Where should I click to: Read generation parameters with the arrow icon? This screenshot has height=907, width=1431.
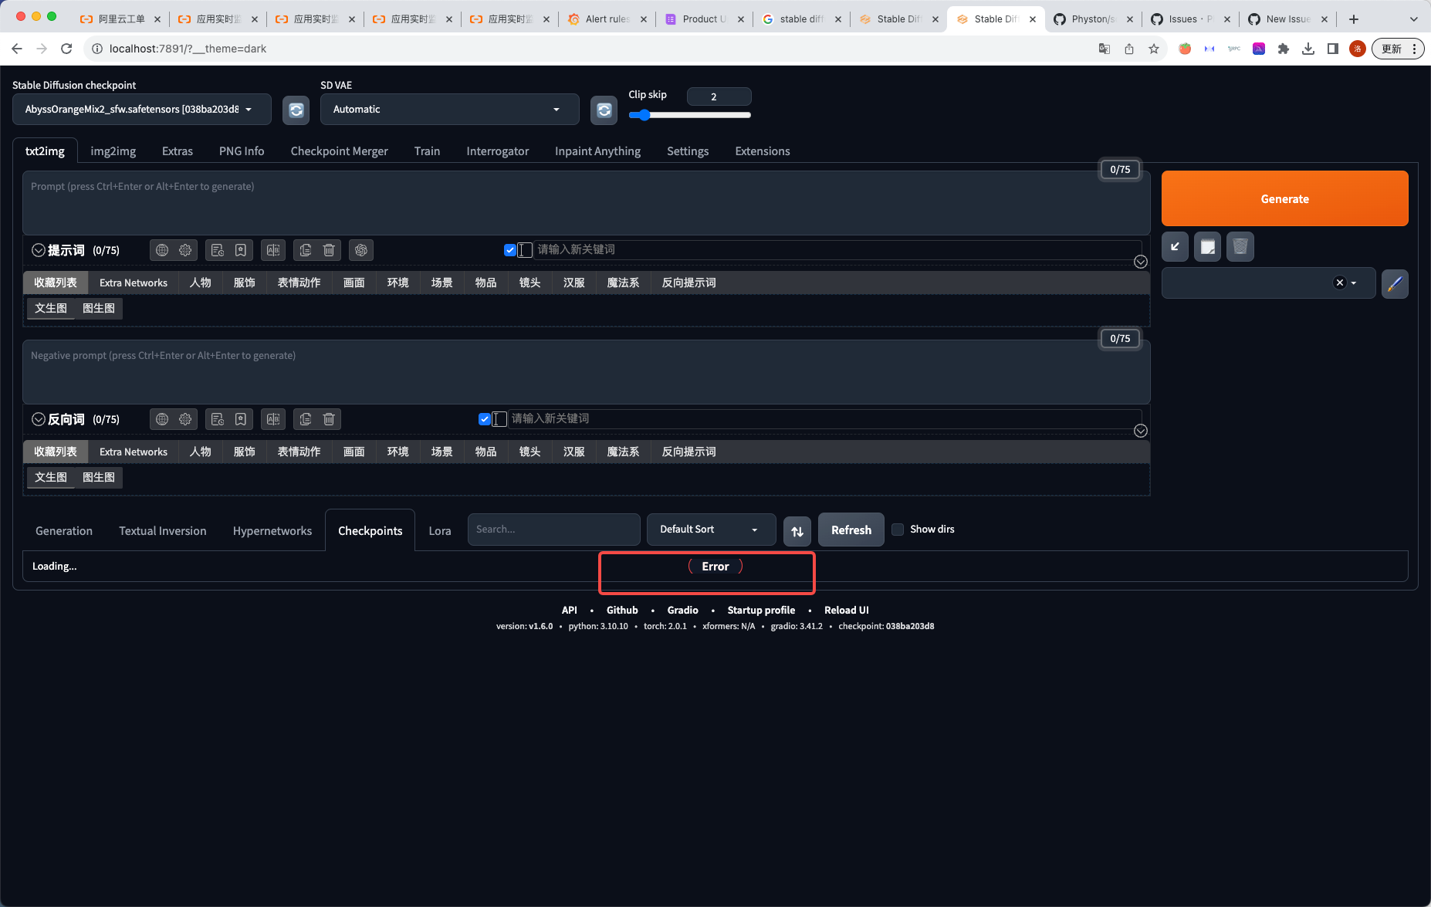pyautogui.click(x=1175, y=246)
